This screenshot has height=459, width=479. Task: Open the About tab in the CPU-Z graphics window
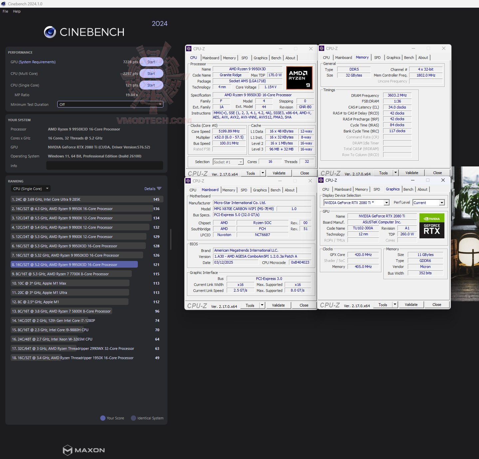(422, 189)
